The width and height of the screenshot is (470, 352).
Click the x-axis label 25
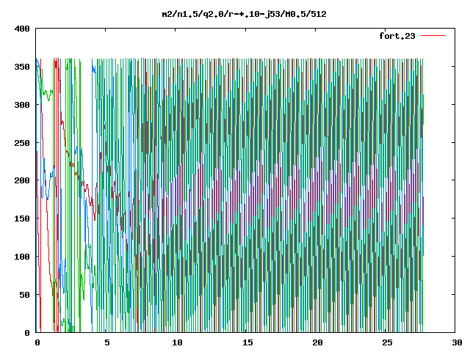pos(387,342)
